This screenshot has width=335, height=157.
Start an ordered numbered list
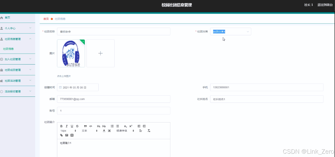click(112, 126)
